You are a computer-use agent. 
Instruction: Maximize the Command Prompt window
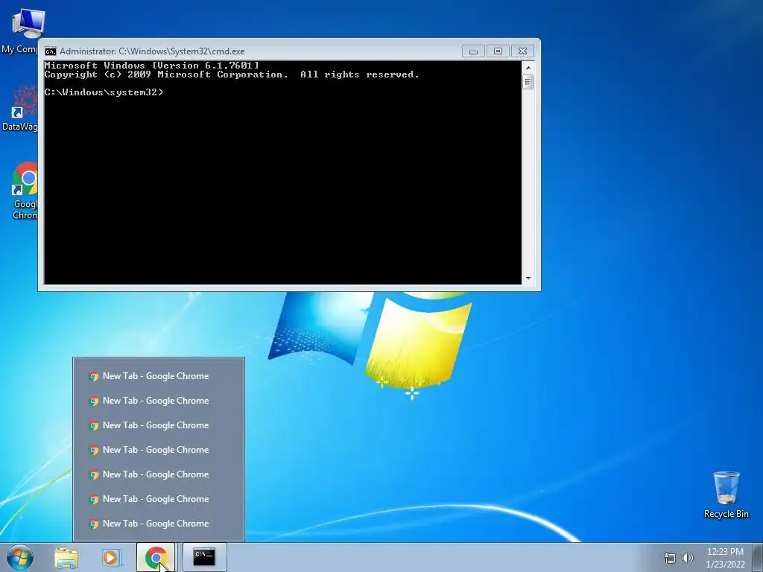498,51
